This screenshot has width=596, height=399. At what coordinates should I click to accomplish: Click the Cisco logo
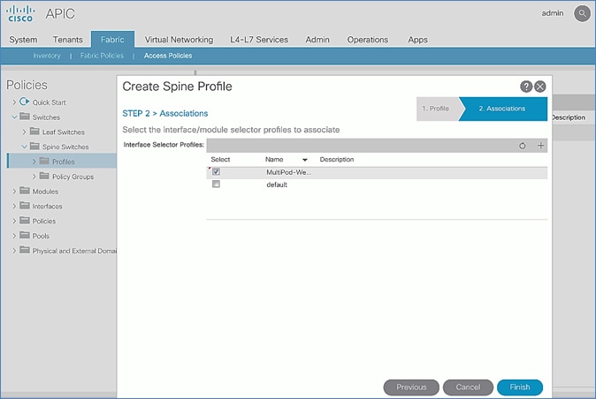pos(20,13)
